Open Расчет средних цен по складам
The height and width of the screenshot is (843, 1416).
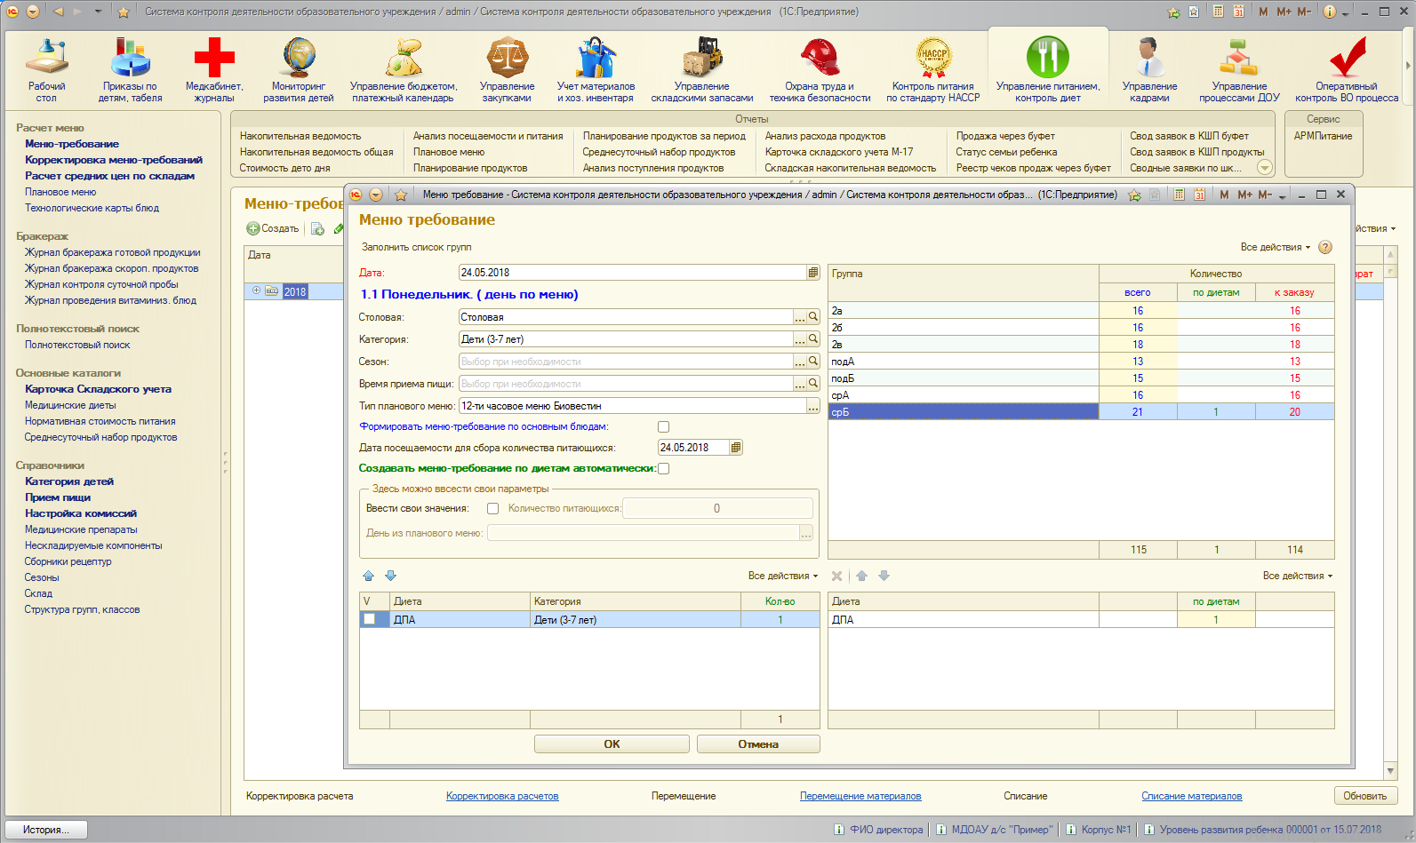click(109, 176)
